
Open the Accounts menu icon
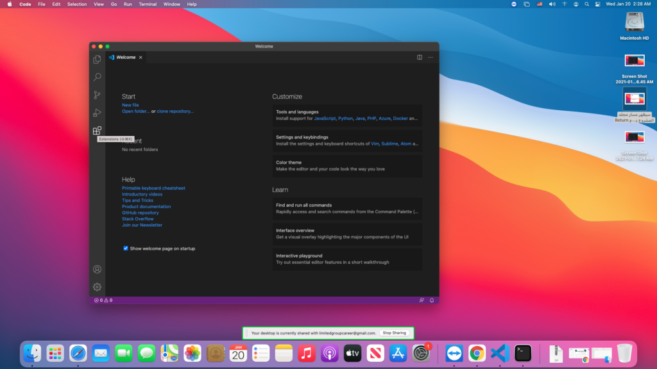(x=97, y=270)
